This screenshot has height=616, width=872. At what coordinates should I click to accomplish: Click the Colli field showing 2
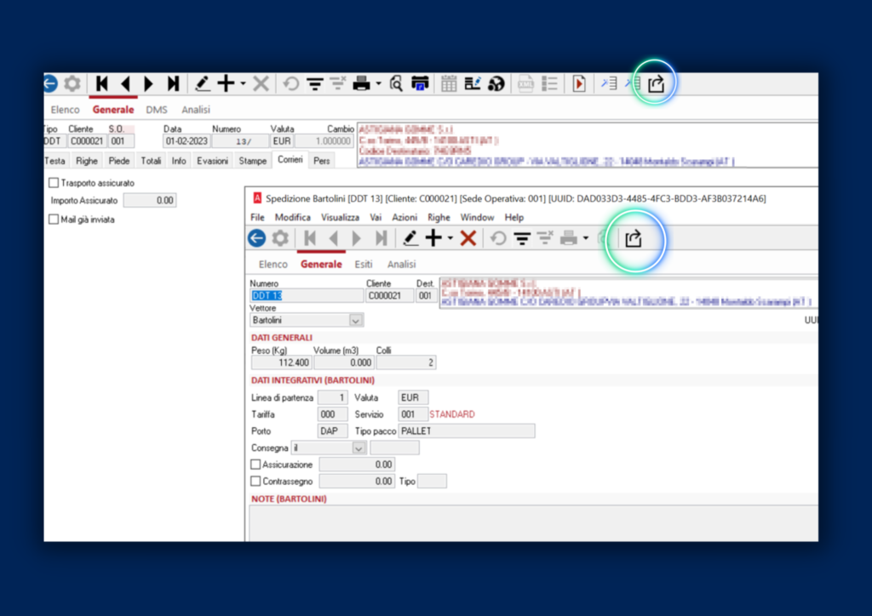coord(406,362)
